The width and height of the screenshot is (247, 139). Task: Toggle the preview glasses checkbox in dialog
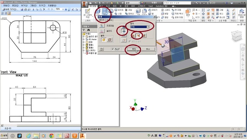tap(113, 49)
